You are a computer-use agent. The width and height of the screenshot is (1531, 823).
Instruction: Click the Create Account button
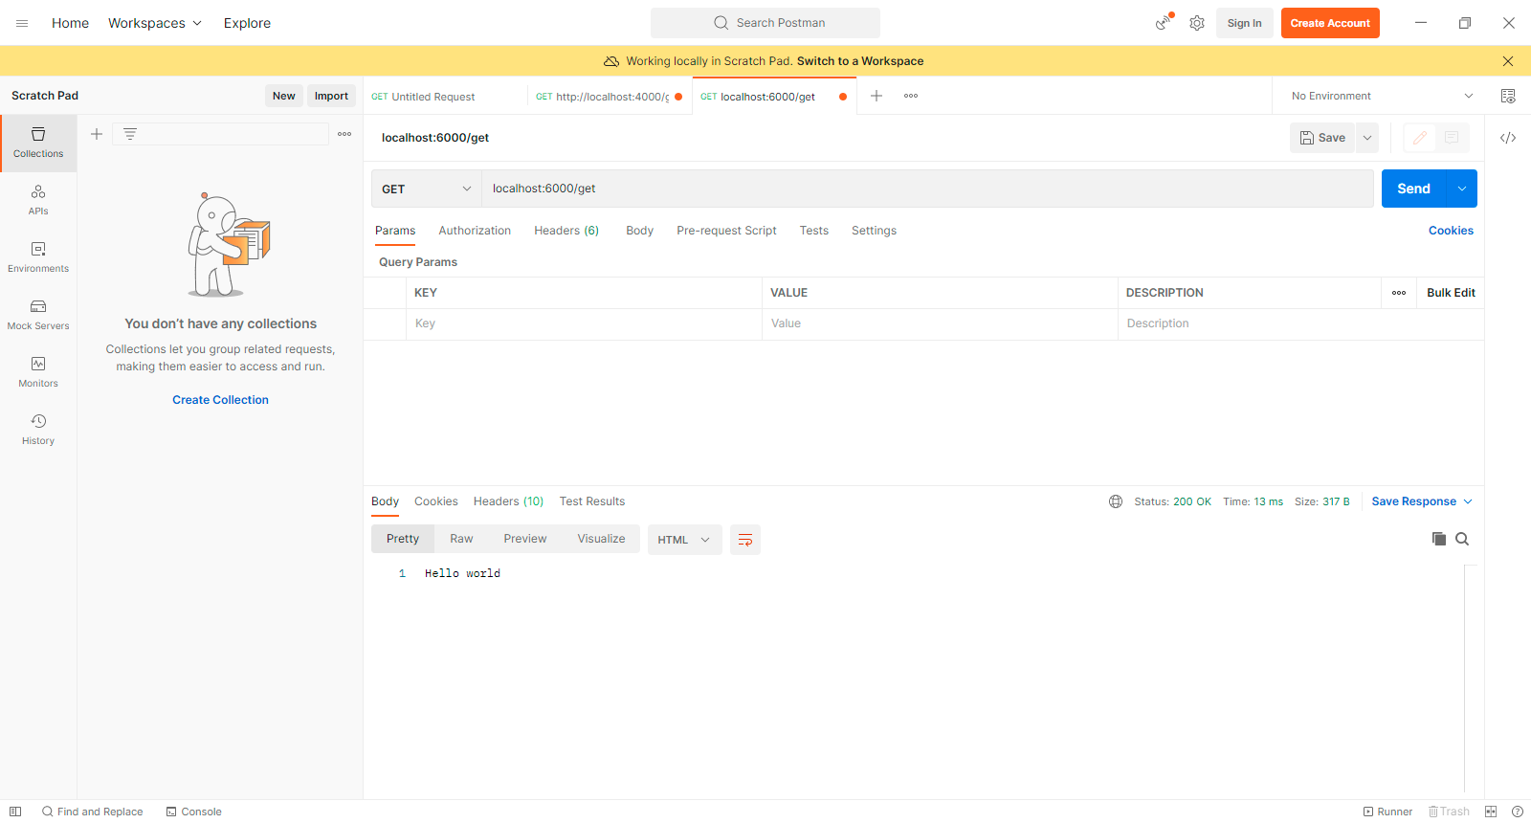(x=1330, y=23)
